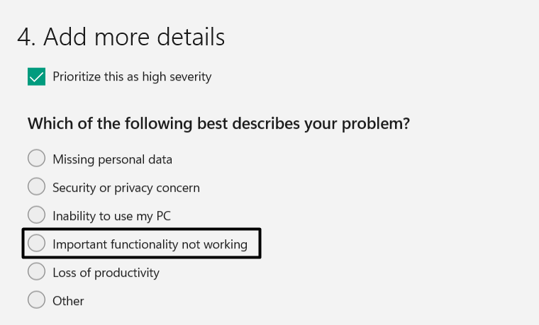Choose the Other radio button

click(x=36, y=300)
